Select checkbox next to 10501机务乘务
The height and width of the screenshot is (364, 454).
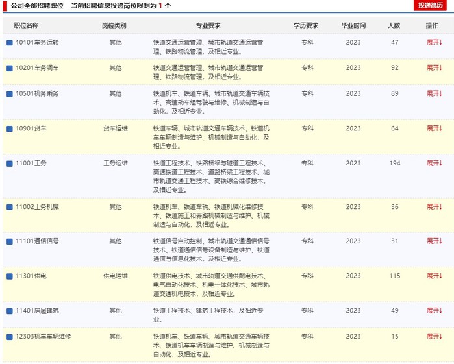pyautogui.click(x=10, y=94)
